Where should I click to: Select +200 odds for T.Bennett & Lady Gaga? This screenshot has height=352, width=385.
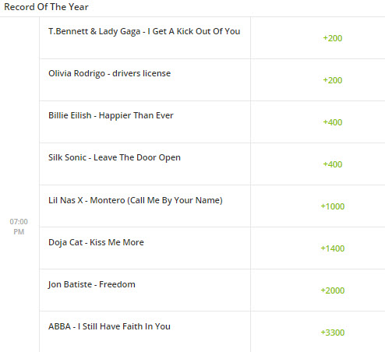pyautogui.click(x=332, y=38)
